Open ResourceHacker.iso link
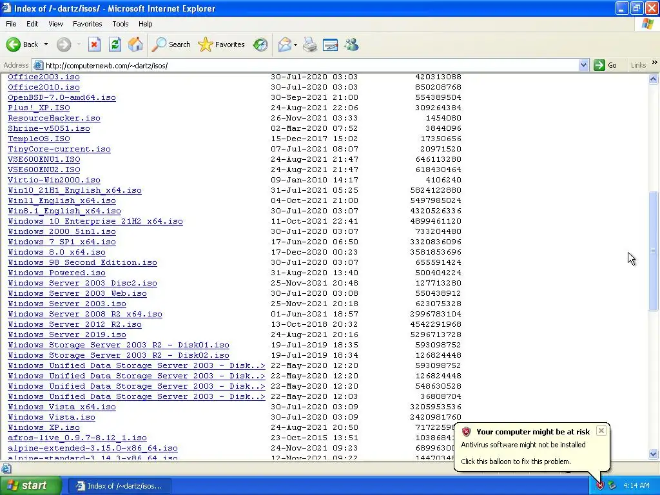The height and width of the screenshot is (495, 660). pos(54,118)
